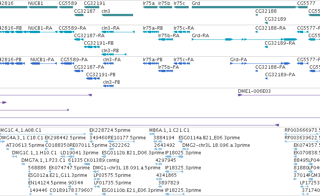Select the CG5589 gene label
This screenshot has height=196, width=320.
tap(68, 3)
